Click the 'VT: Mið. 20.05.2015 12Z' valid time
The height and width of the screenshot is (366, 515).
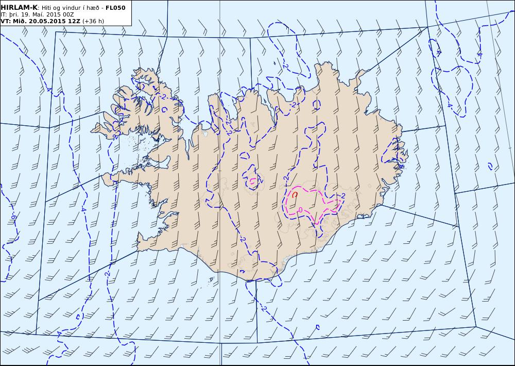point(40,21)
